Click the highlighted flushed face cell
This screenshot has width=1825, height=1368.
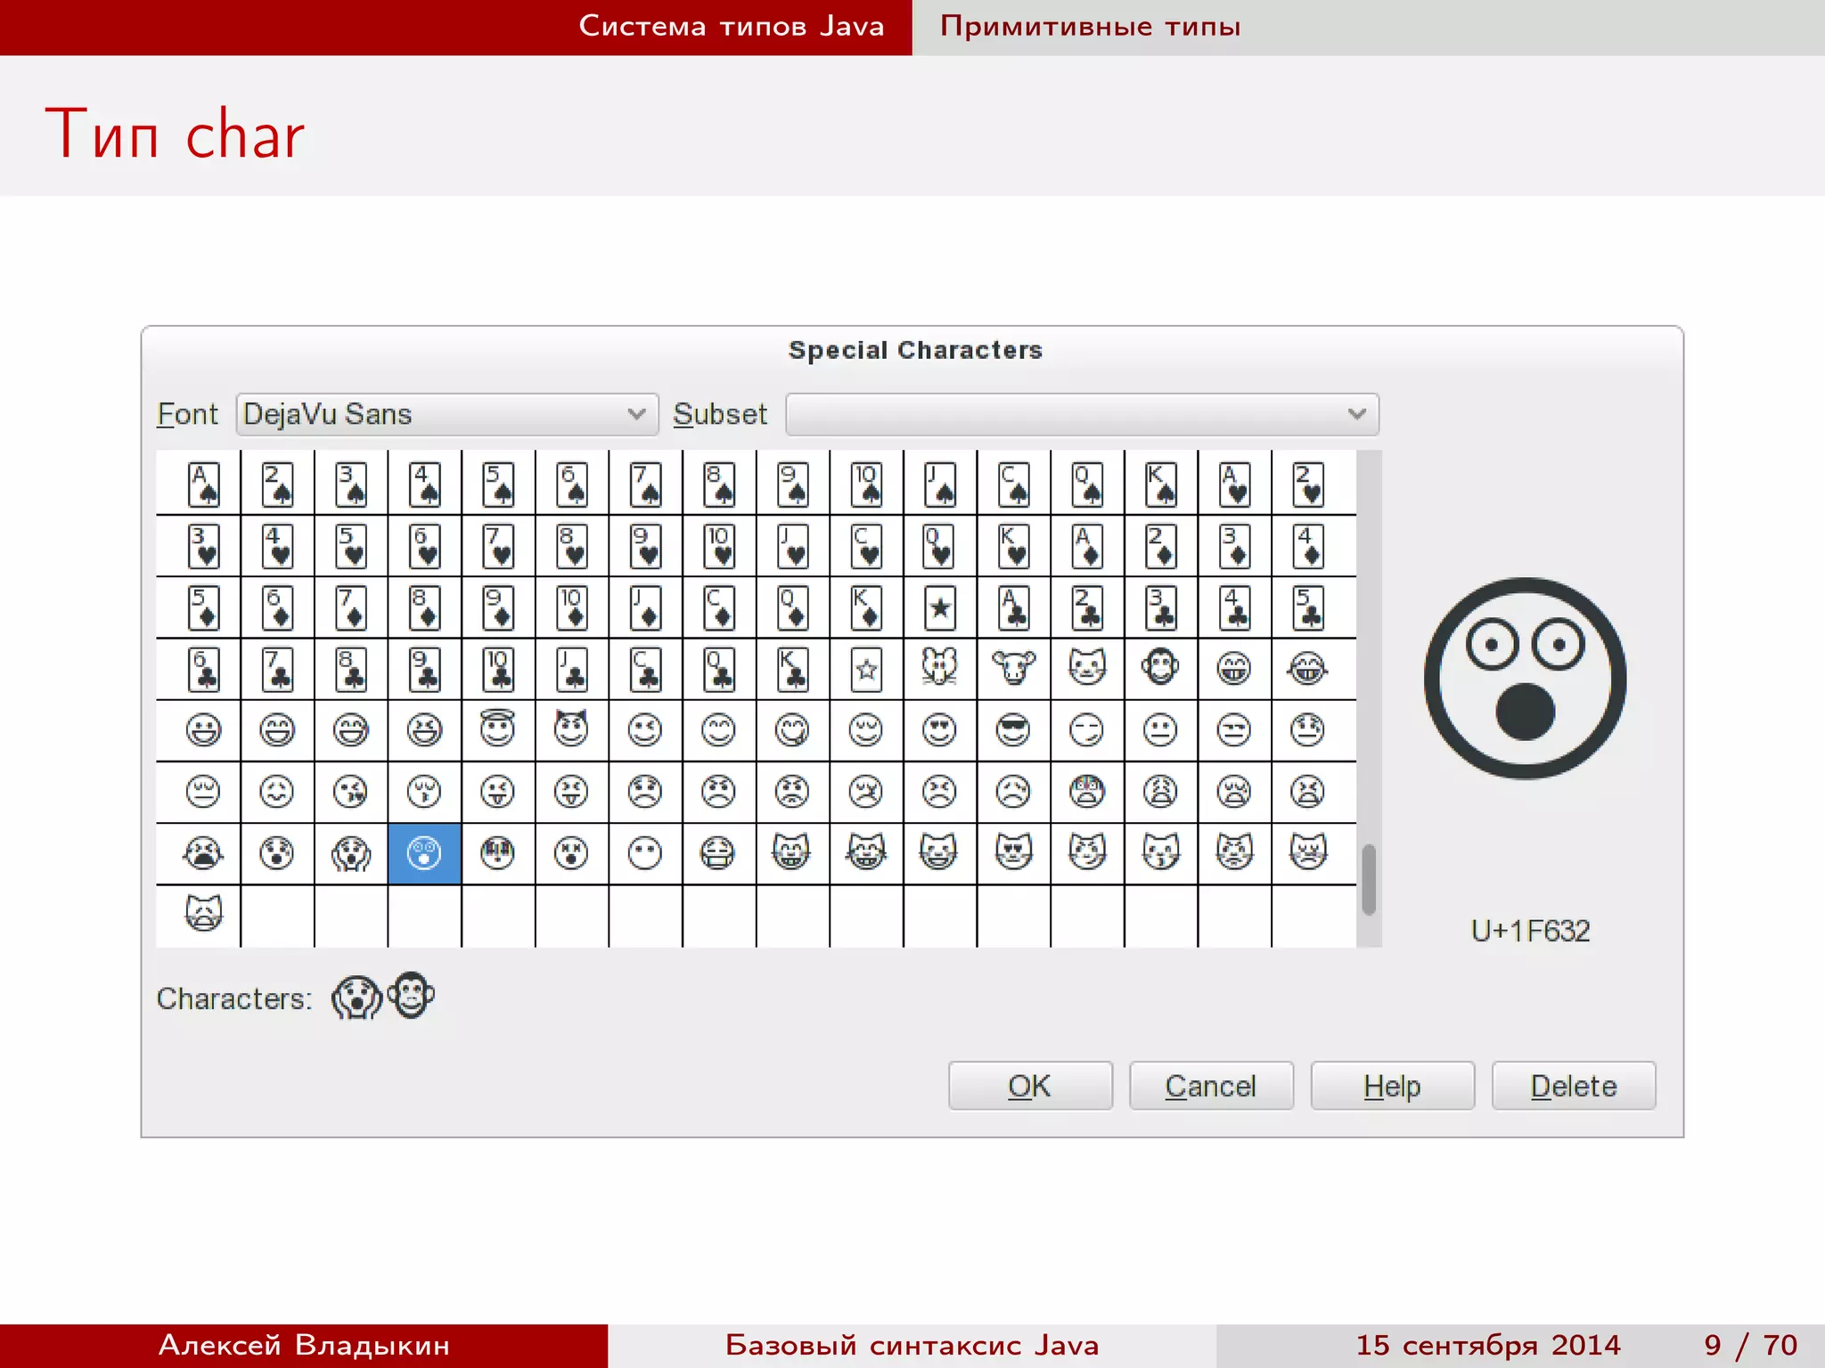click(x=424, y=853)
